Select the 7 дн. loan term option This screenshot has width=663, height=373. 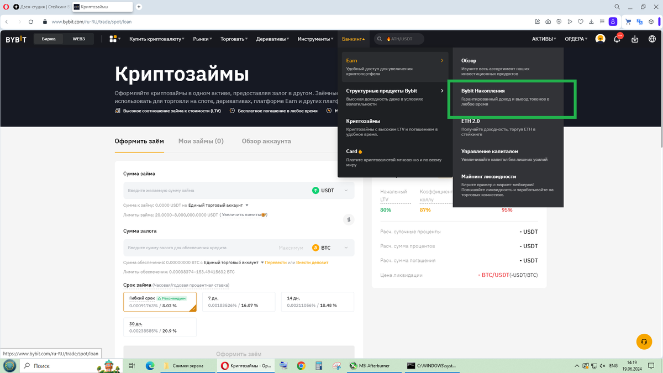click(x=239, y=302)
